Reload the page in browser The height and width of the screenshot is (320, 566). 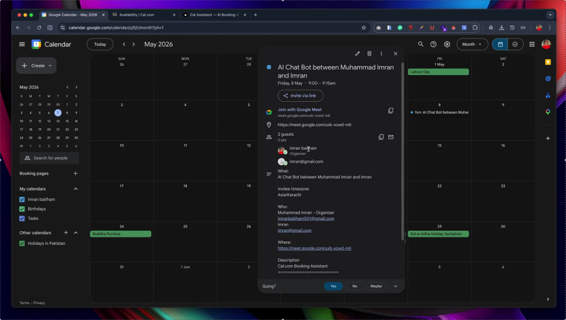[x=39, y=27]
